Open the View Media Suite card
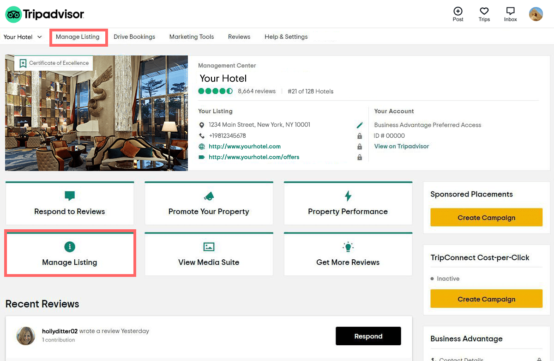The width and height of the screenshot is (554, 361). point(209,254)
